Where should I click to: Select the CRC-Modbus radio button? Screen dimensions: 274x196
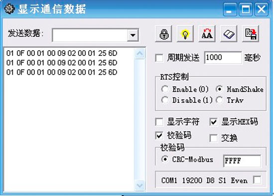(165, 159)
